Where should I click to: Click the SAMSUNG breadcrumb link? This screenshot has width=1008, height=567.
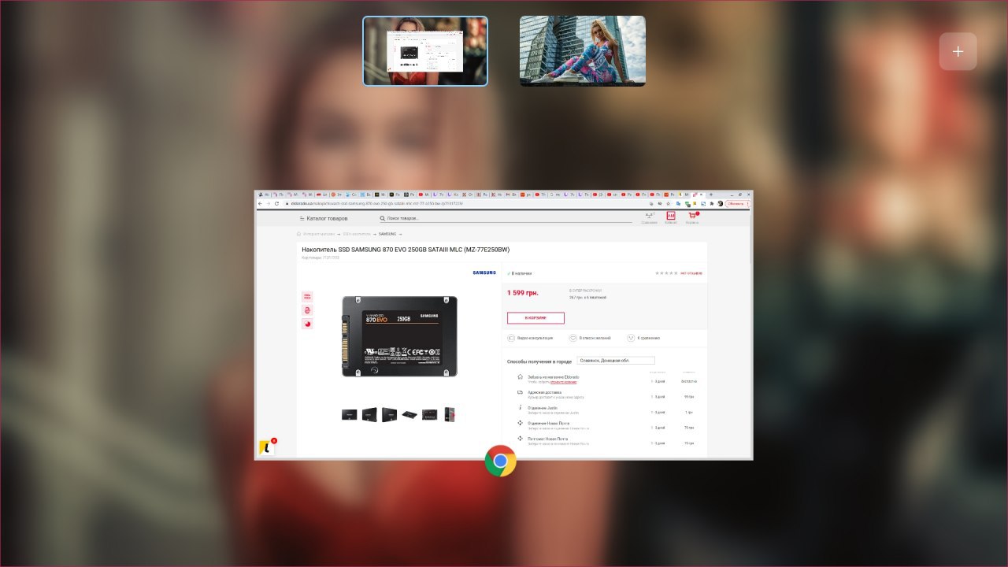point(387,234)
